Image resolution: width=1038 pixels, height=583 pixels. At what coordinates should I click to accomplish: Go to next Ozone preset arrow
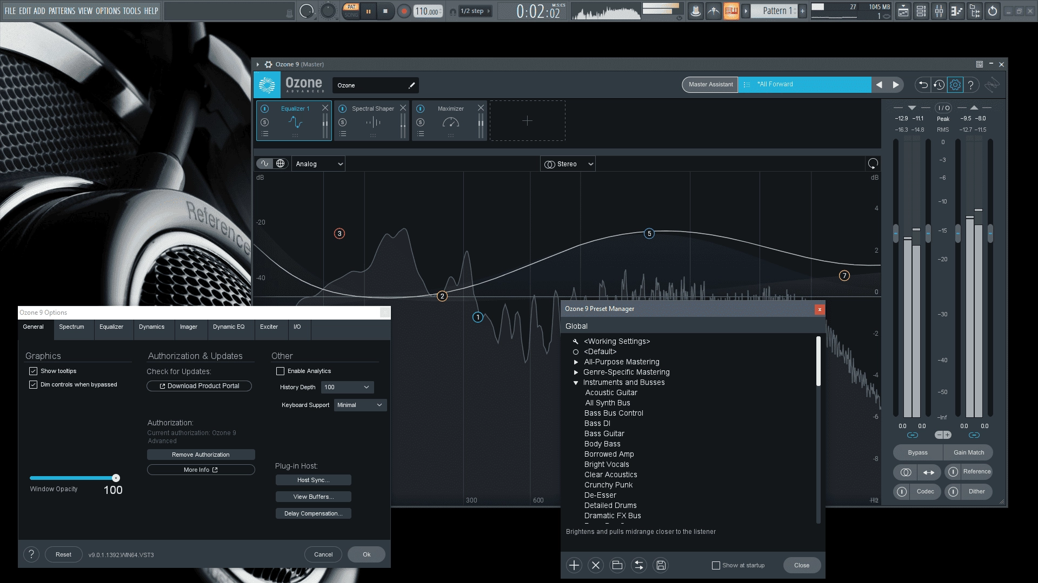[x=896, y=85]
